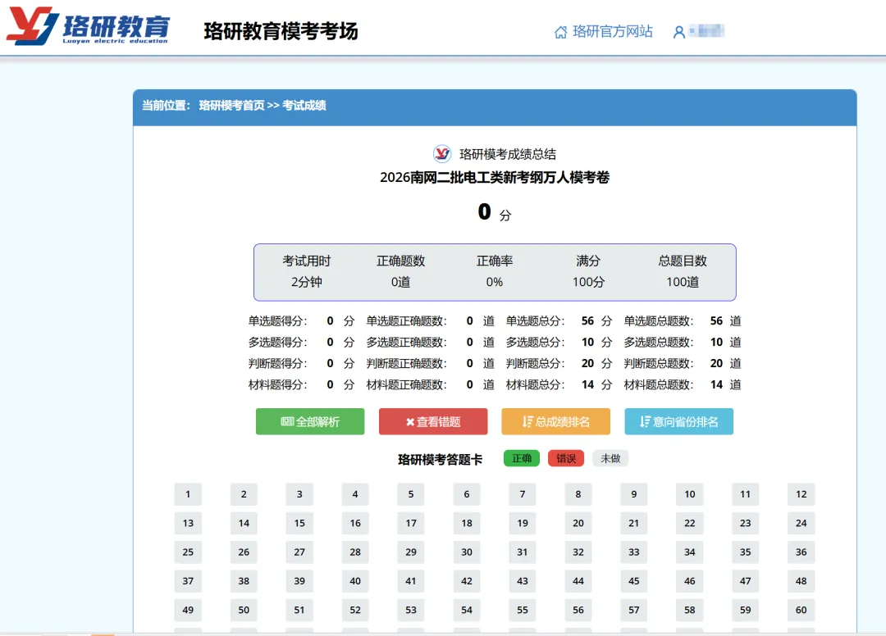Click 查看错题 to review wrong answers
The height and width of the screenshot is (636, 886).
[x=432, y=421]
